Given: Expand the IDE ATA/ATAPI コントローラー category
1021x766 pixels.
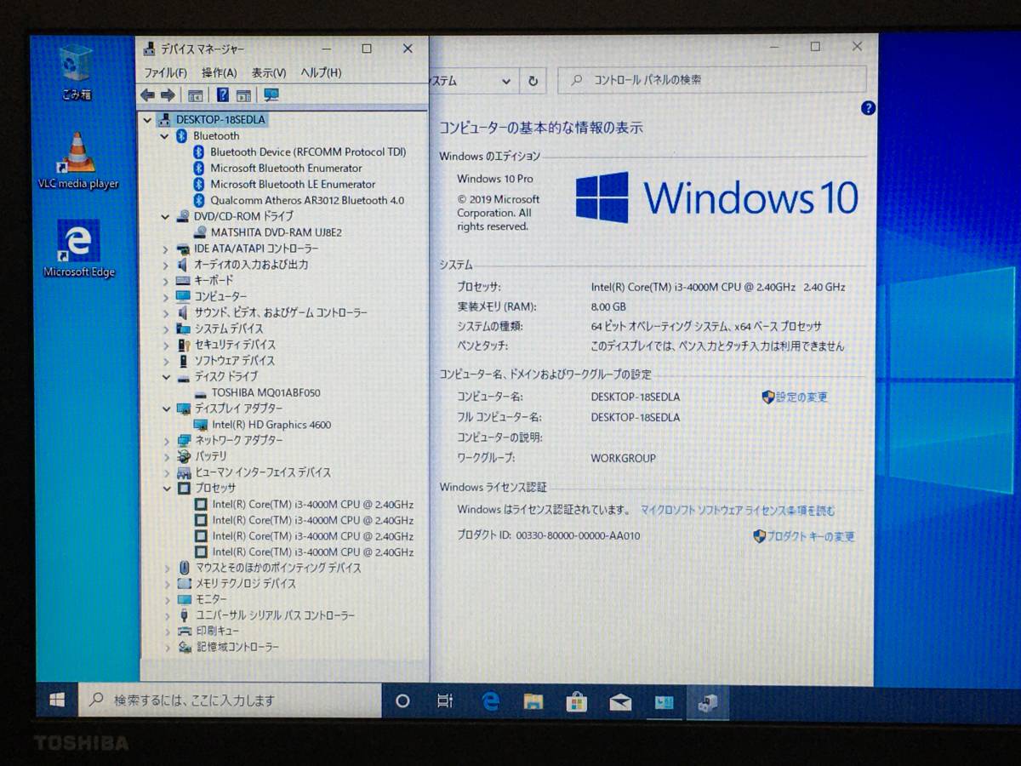Looking at the screenshot, I should coord(166,249).
